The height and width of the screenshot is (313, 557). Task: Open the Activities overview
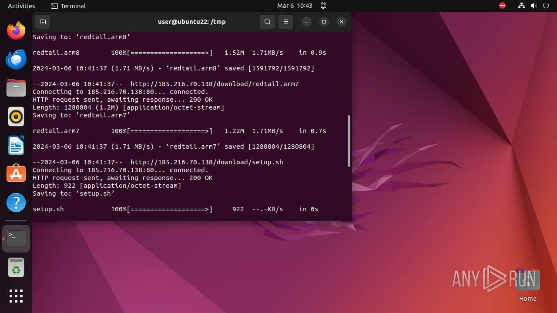click(x=21, y=6)
